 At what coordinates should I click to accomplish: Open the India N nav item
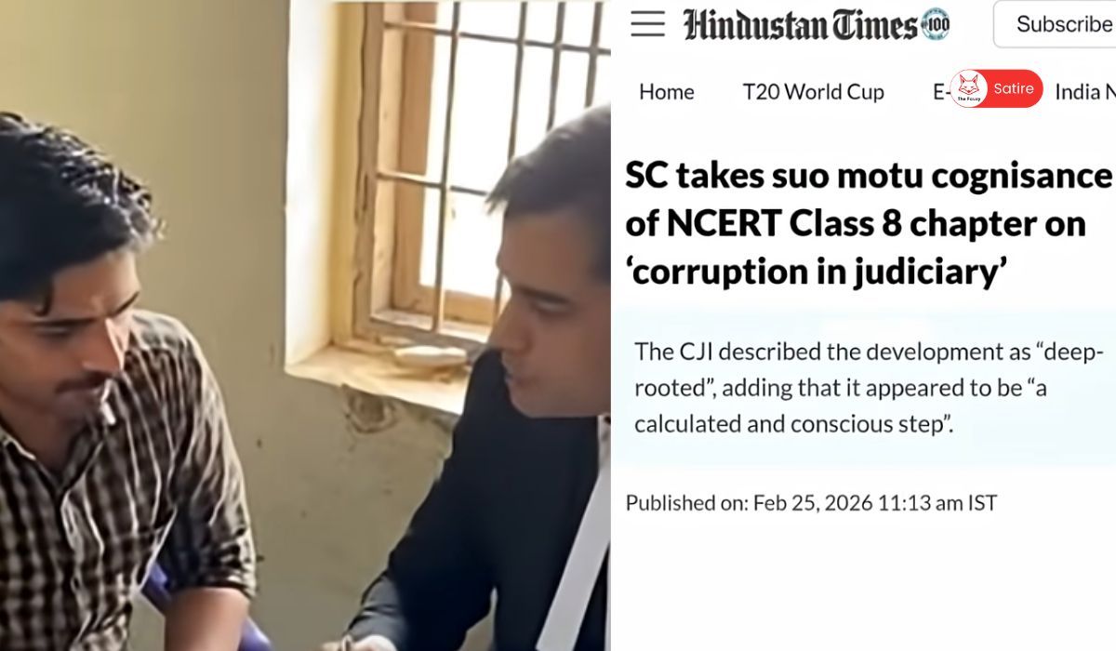click(1085, 92)
